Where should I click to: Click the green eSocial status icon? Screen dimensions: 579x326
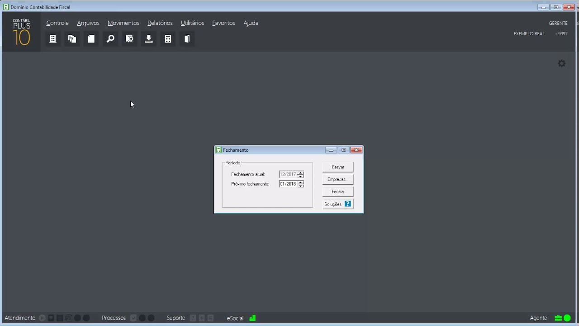(x=252, y=318)
